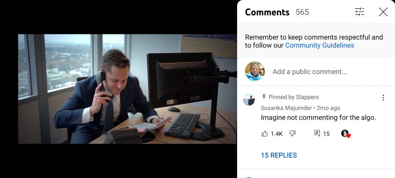Expand the 15 REPLIES thread

click(x=279, y=155)
